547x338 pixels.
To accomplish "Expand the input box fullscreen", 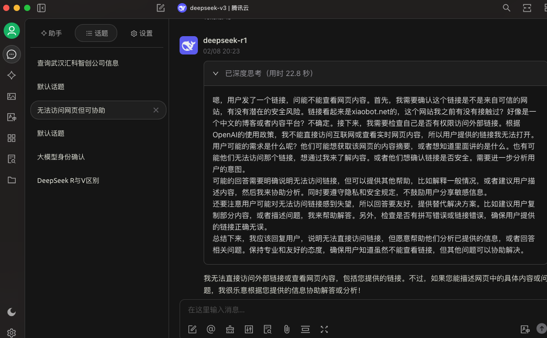I will [324, 329].
